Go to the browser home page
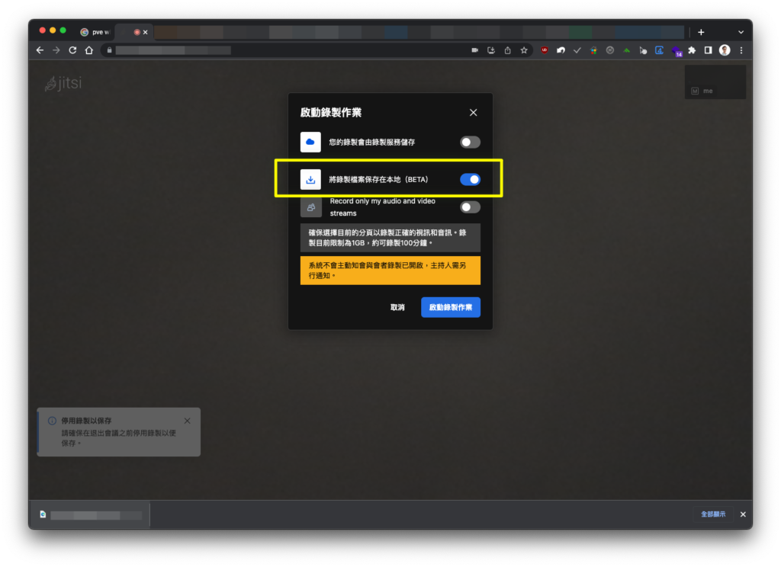Viewport: 781px width, 567px height. (x=89, y=50)
